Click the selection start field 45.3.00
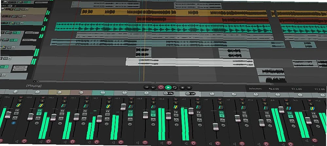 coord(273,88)
